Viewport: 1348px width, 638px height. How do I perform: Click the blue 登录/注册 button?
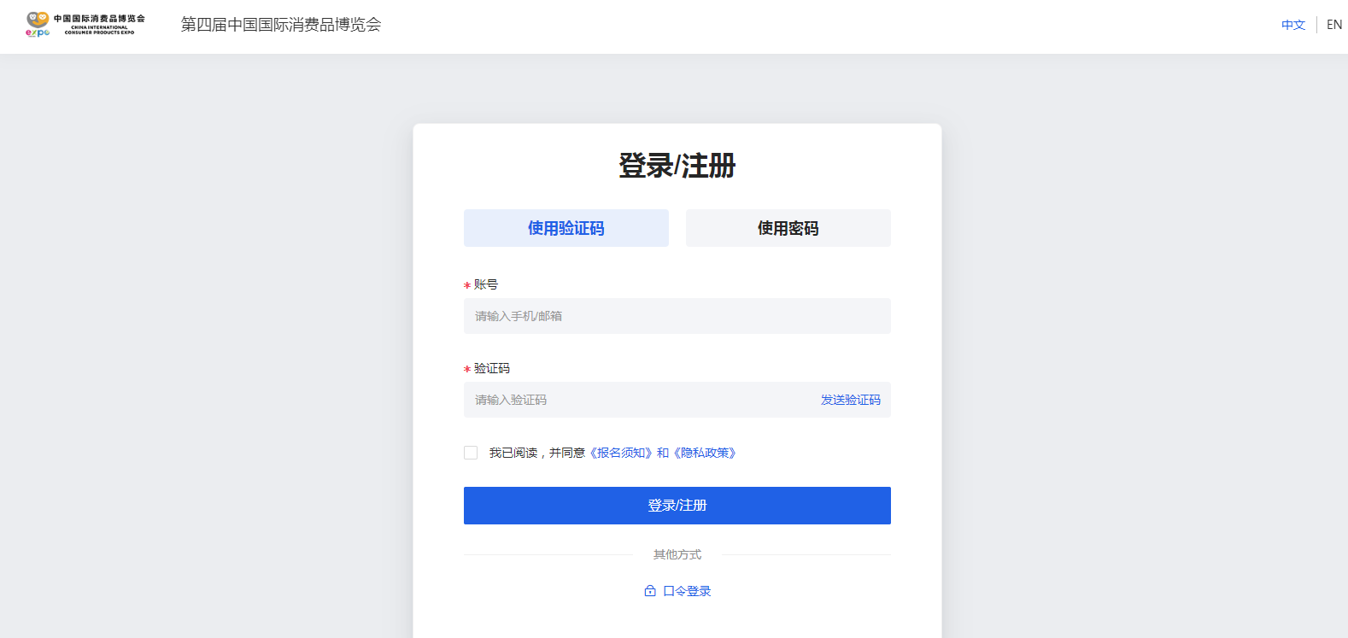click(x=677, y=506)
